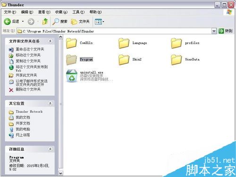Click the Back arrow icon
The height and width of the screenshot is (177, 236).
point(7,22)
